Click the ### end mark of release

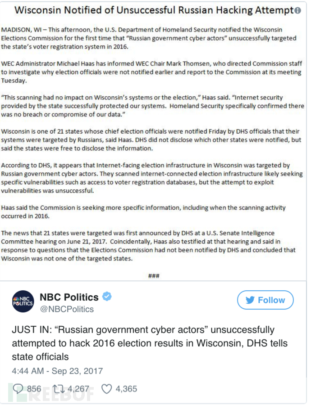(154, 276)
